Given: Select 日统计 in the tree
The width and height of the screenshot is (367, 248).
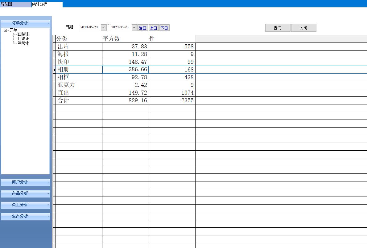Looking at the screenshot, I should (23, 35).
